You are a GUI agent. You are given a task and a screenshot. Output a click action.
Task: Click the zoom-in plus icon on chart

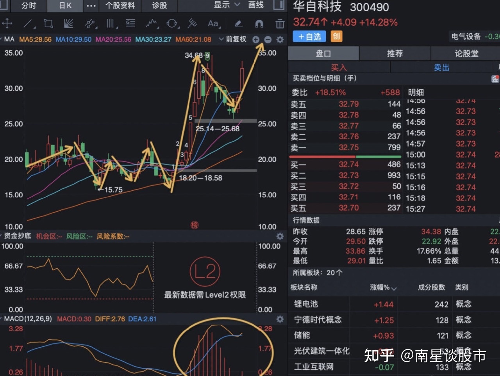(256, 39)
